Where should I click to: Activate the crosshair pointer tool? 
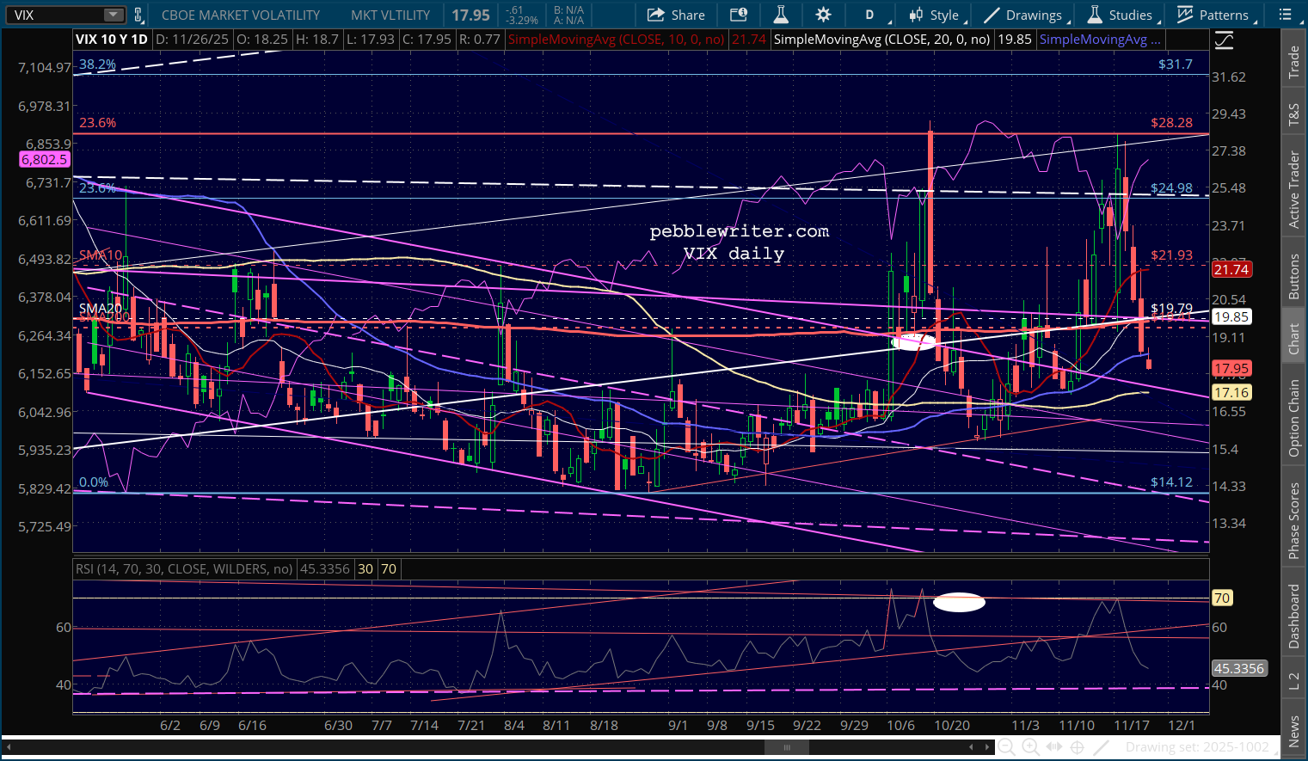click(1077, 747)
